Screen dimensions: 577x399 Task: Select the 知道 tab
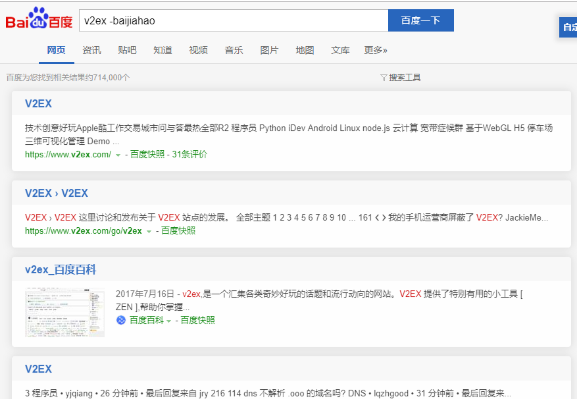(x=163, y=51)
